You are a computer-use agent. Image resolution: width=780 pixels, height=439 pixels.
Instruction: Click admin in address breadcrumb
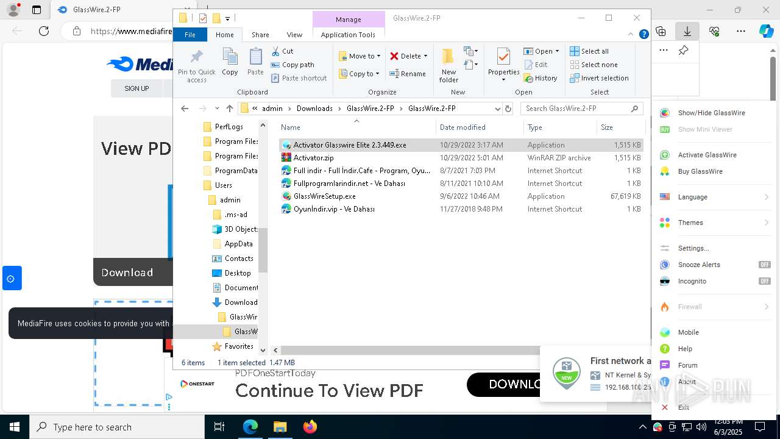[272, 109]
